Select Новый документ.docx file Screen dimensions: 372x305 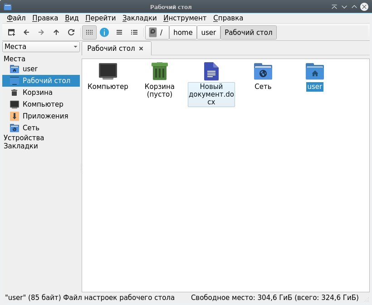point(211,72)
